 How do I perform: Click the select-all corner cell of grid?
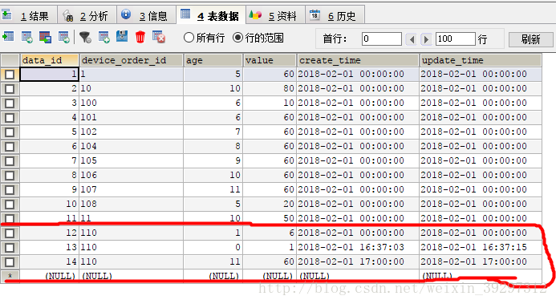click(x=10, y=60)
